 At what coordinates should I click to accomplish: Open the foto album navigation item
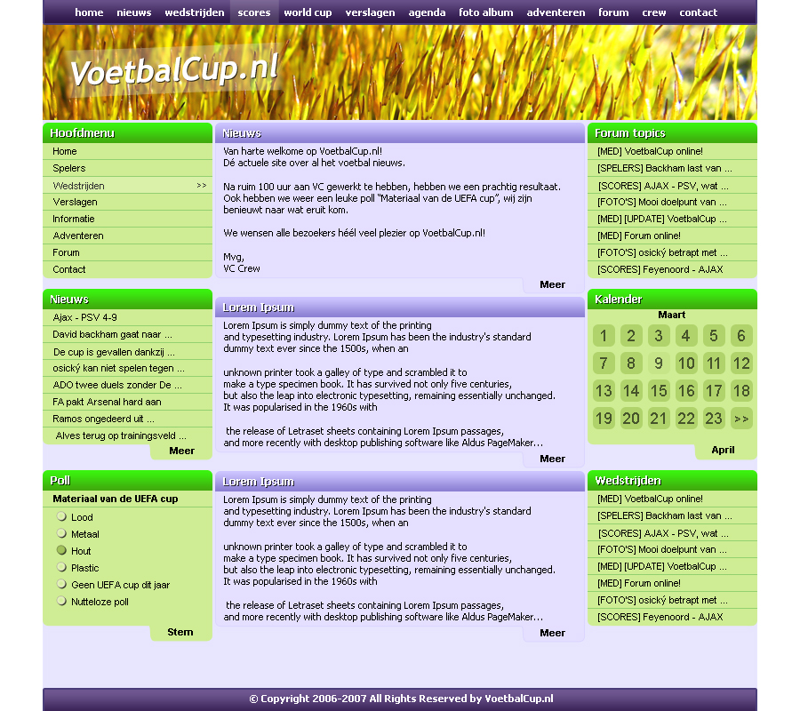click(485, 12)
